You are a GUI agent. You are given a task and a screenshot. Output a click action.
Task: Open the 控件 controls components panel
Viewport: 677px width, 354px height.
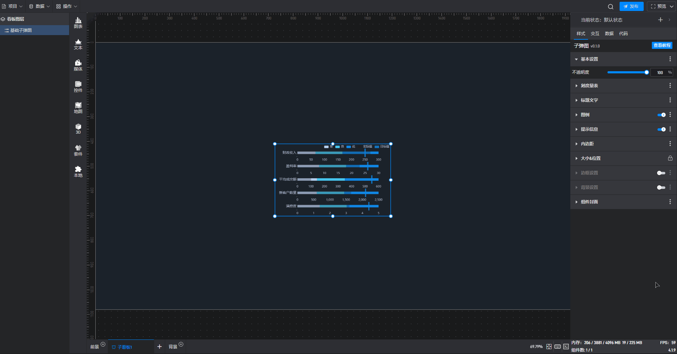pos(78,86)
